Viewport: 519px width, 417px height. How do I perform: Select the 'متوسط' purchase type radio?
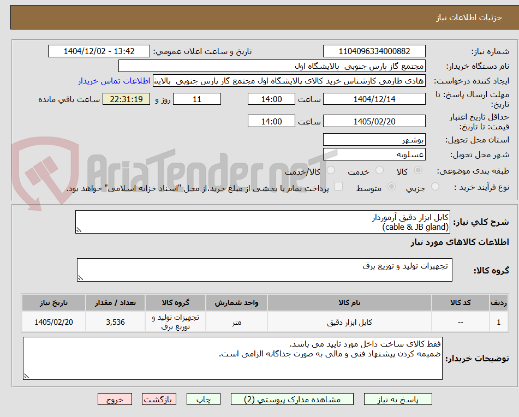pos(391,187)
